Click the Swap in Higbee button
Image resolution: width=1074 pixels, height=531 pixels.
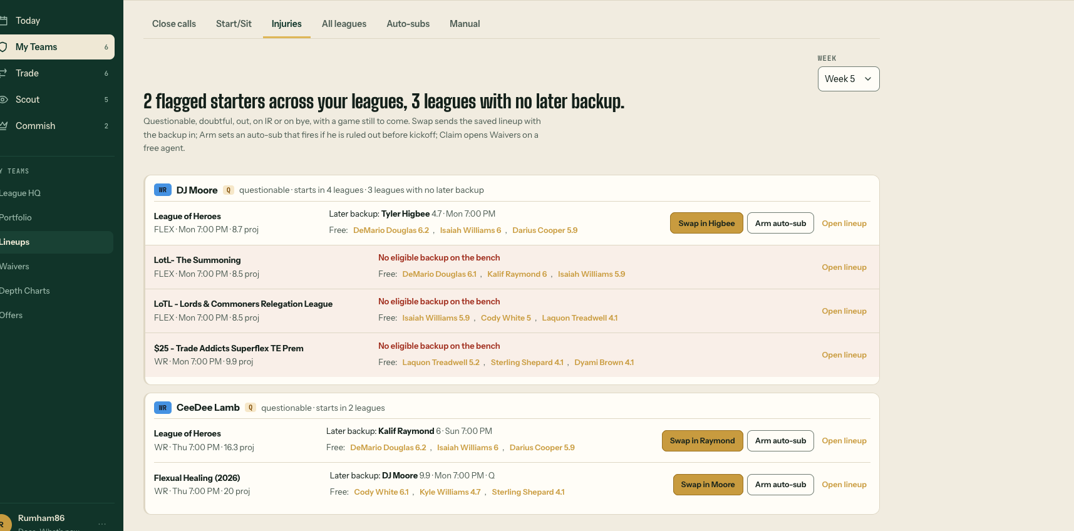coord(706,223)
